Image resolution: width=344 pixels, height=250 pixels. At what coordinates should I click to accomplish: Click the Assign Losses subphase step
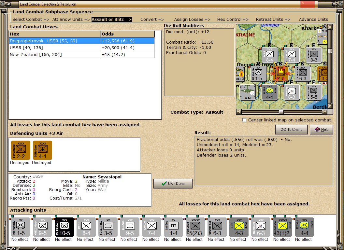(192, 19)
